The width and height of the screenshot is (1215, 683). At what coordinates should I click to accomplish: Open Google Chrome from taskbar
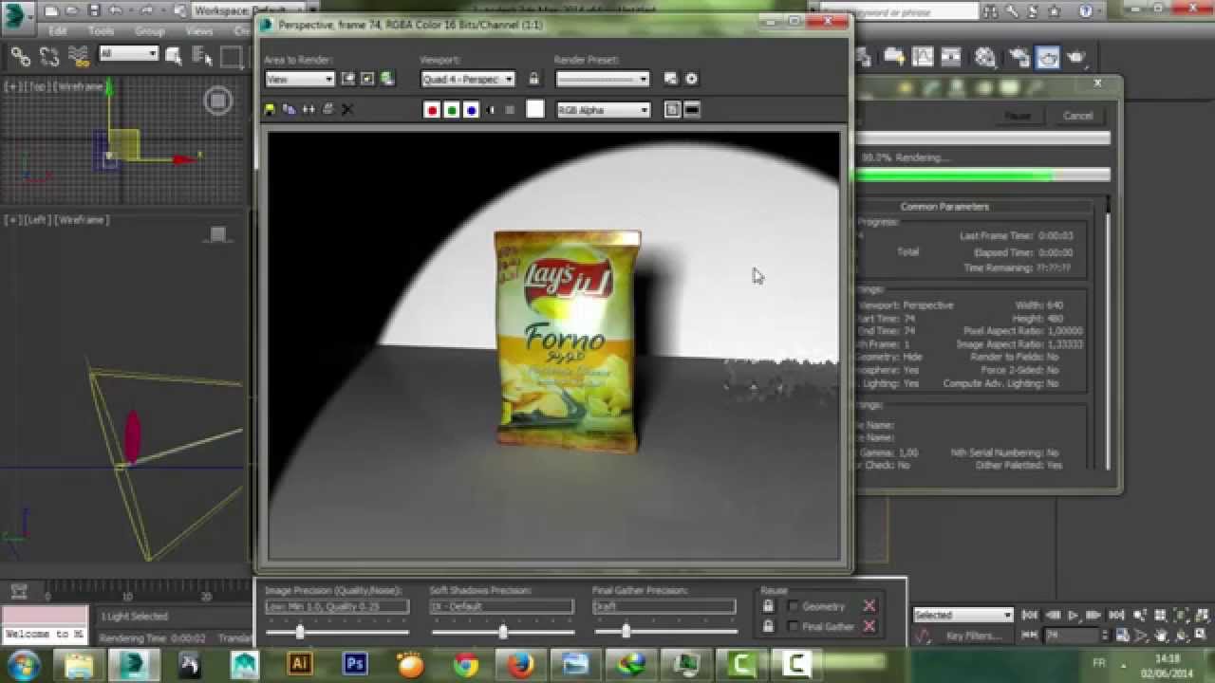click(x=466, y=664)
